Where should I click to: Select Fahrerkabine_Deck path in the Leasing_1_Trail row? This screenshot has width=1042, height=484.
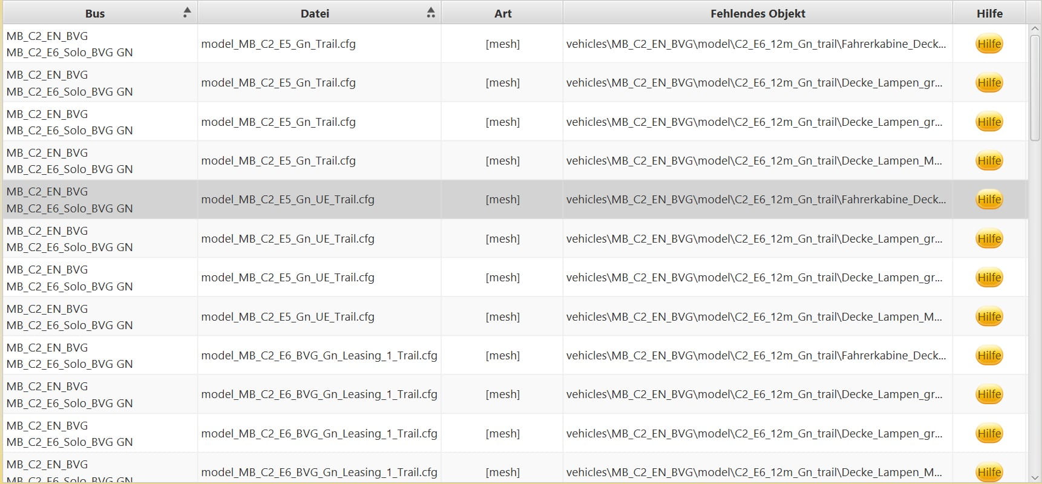755,356
